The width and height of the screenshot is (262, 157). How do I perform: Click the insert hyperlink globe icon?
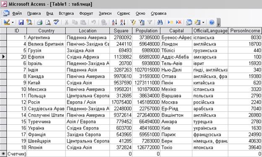point(104,22)
